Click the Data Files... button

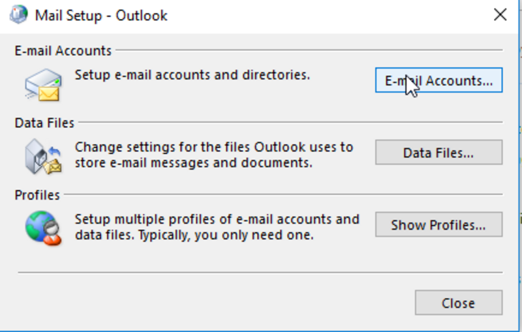[438, 153]
